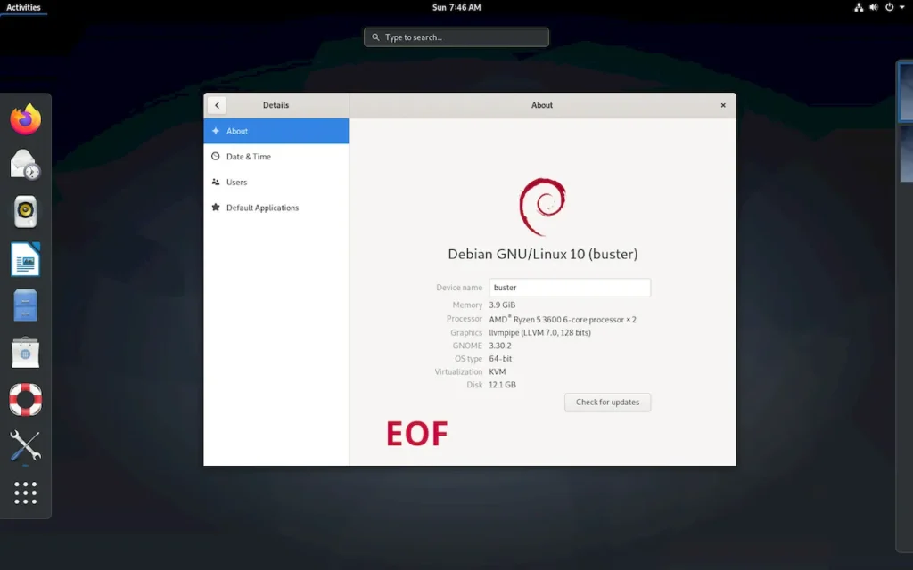This screenshot has height=570, width=913.
Task: Click the search magnifier icon
Action: point(375,37)
